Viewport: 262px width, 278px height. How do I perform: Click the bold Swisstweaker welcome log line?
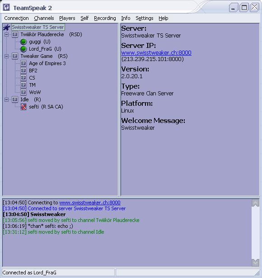tap(34, 214)
